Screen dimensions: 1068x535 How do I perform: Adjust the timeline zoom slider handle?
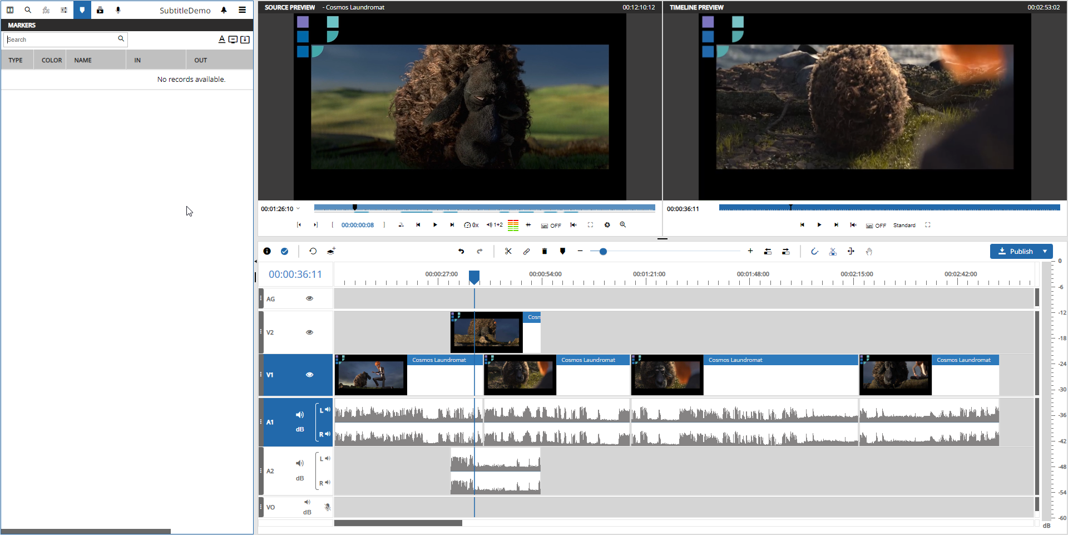(603, 252)
